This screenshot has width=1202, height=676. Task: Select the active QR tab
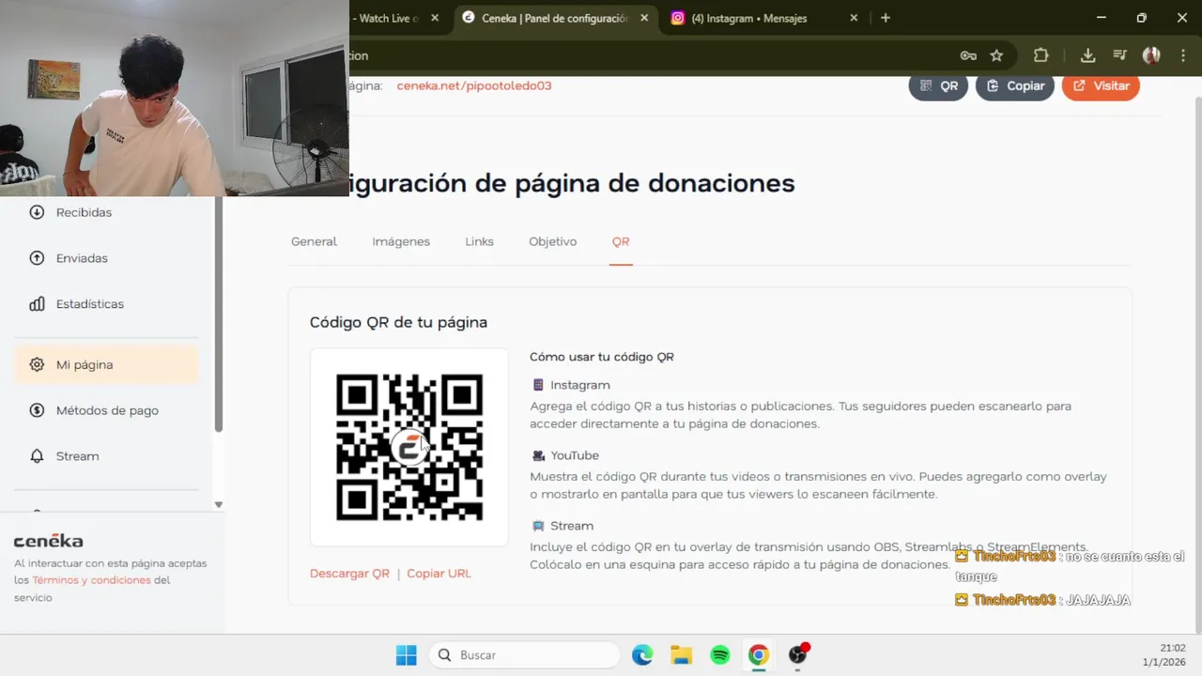click(621, 241)
